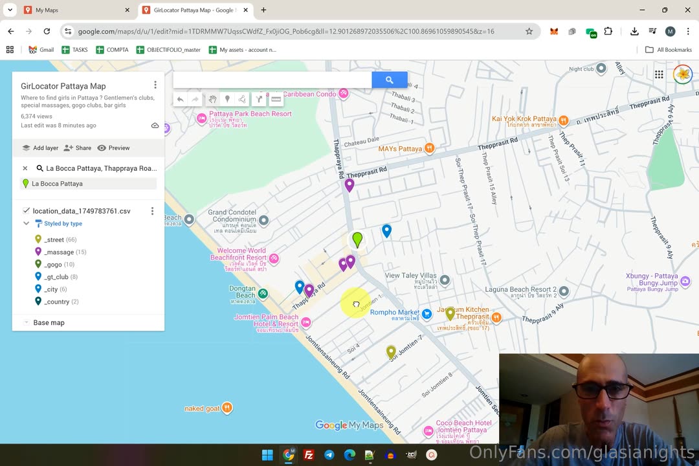Close the La Bocca Pattaya search result

click(x=25, y=168)
